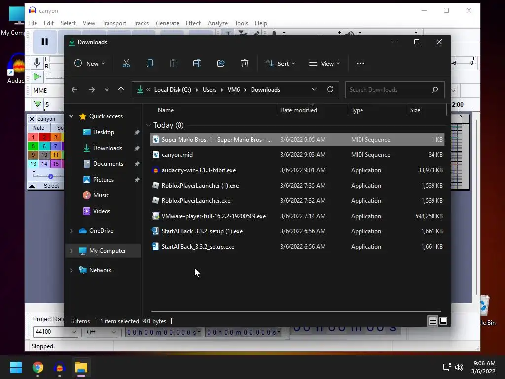
Task: Click Local Disk (C:) breadcrumb
Action: [x=173, y=90]
